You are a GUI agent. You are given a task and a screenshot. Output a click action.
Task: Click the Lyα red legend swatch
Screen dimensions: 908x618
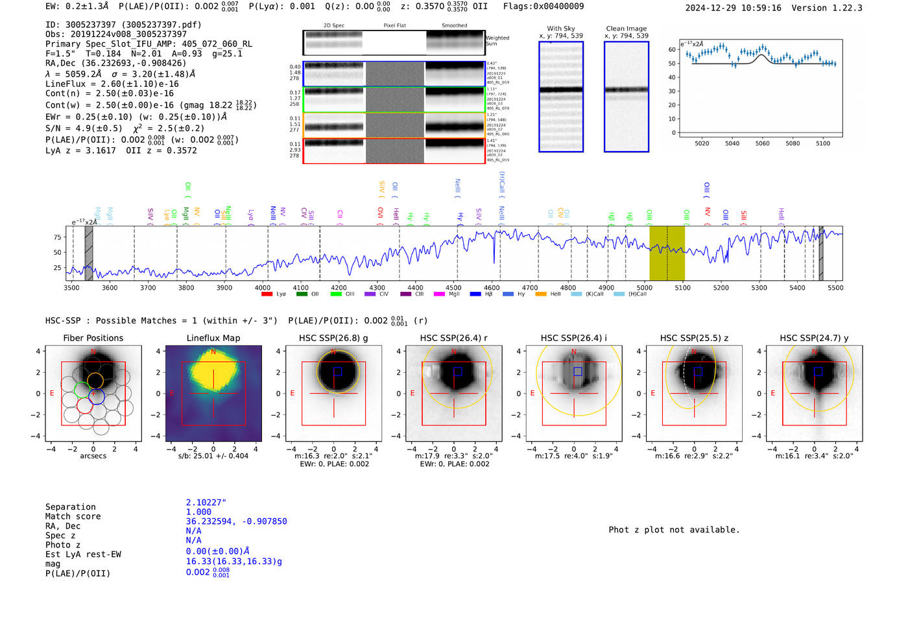pos(267,294)
